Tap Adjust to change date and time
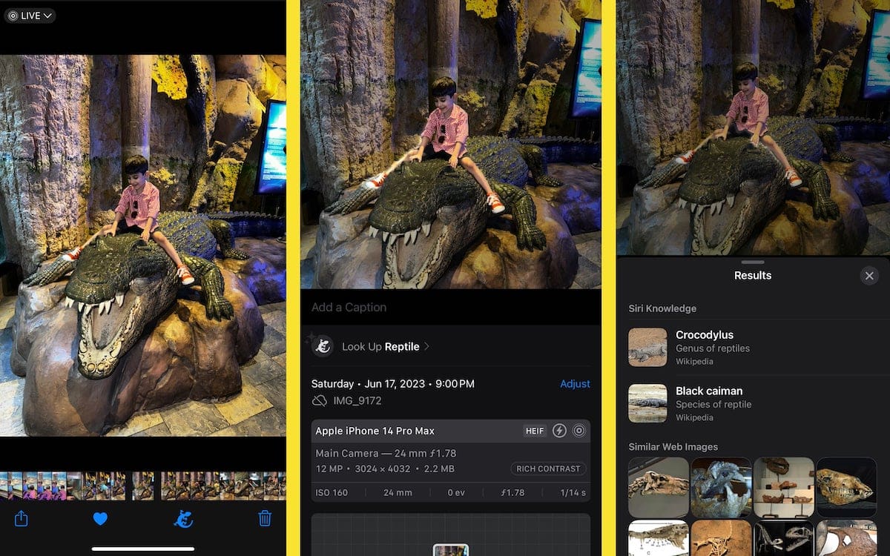This screenshot has width=890, height=556. pos(575,384)
